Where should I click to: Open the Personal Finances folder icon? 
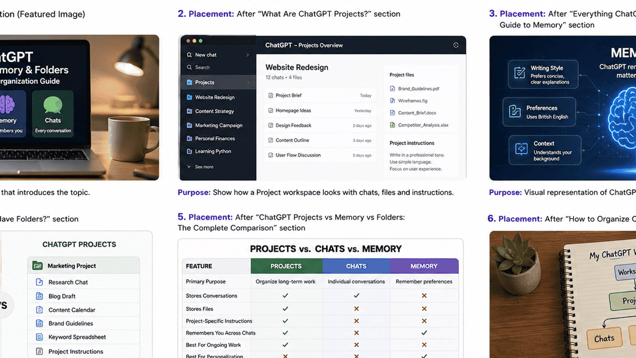point(189,138)
